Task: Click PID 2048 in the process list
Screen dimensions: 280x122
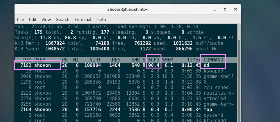Action: click(26, 77)
